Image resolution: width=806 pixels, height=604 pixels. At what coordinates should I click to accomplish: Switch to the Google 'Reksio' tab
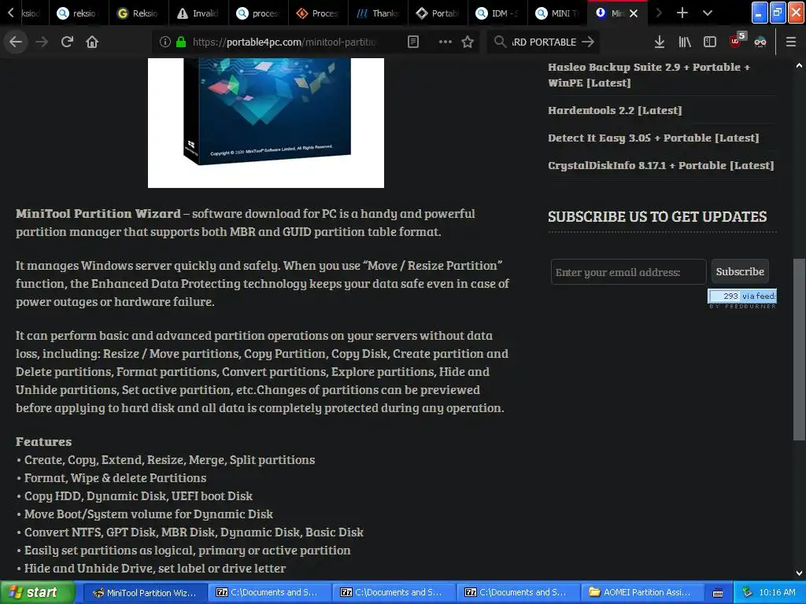[139, 13]
